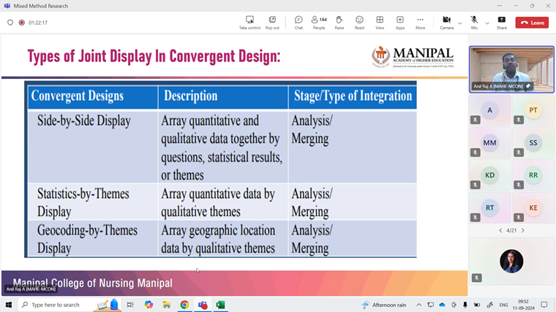Pop out the shared content
556x312 pixels.
click(272, 23)
